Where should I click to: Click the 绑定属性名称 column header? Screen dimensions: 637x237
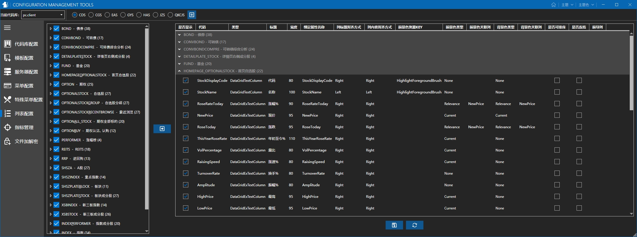coord(317,27)
